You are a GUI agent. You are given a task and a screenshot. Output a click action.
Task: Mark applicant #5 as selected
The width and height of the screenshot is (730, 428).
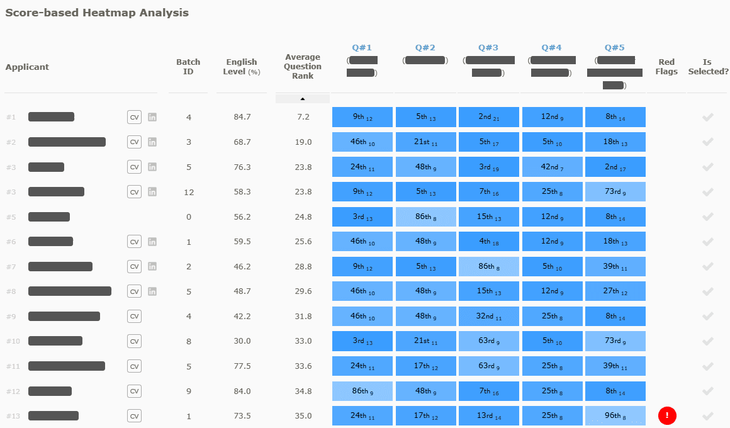tap(707, 217)
